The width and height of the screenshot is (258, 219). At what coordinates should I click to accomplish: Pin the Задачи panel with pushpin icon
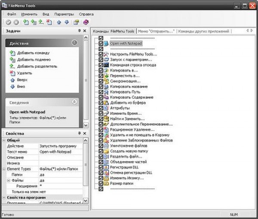tap(79, 31)
